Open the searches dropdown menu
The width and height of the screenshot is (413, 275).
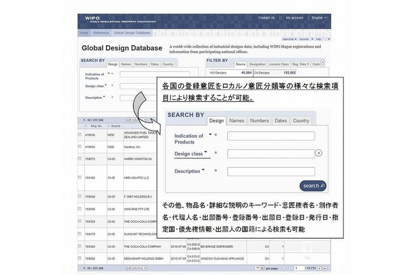pos(290,39)
